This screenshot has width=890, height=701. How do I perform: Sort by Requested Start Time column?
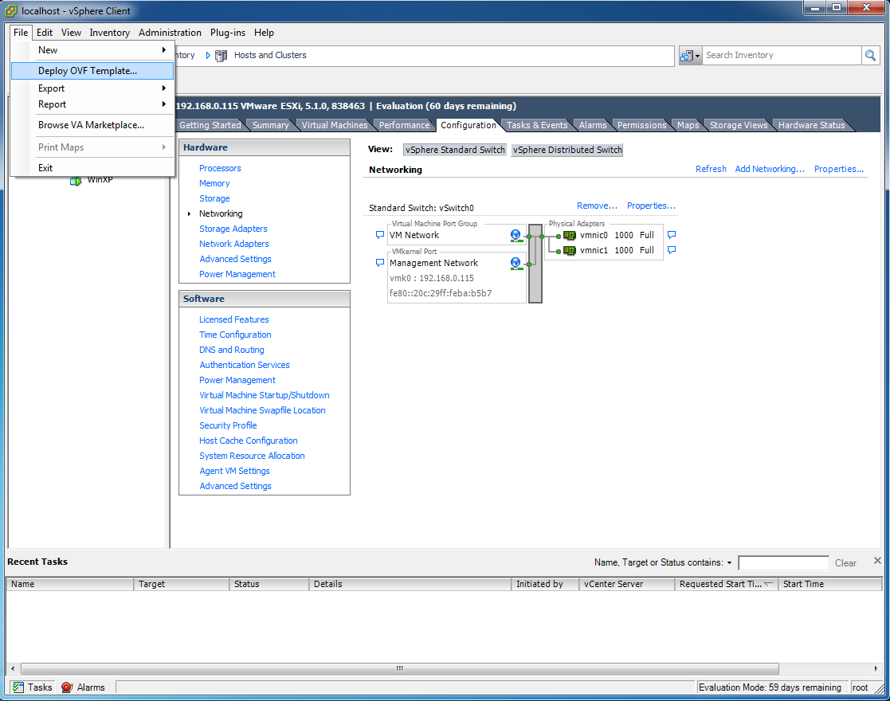[x=726, y=584]
